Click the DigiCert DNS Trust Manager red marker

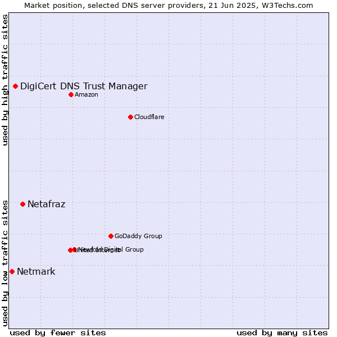(x=16, y=86)
